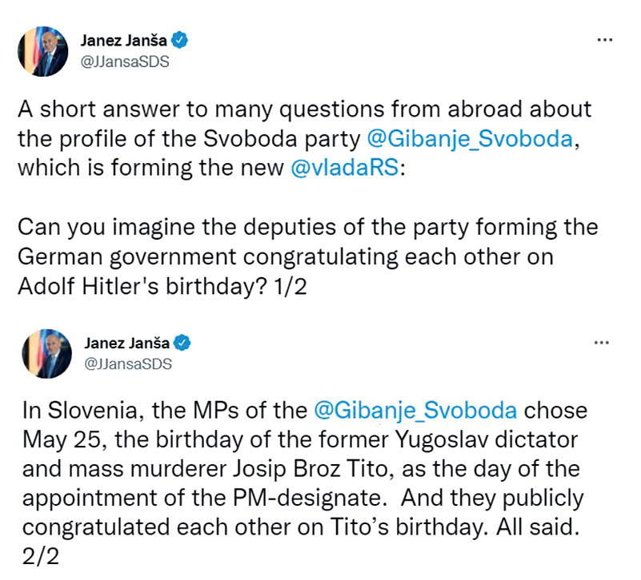Follow the @Gibanje_Svoboda mention in the first tweet

(x=470, y=138)
